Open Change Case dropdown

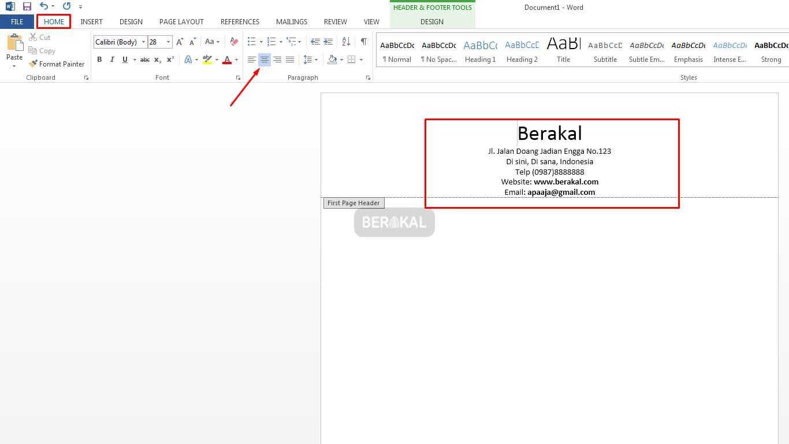[212, 42]
